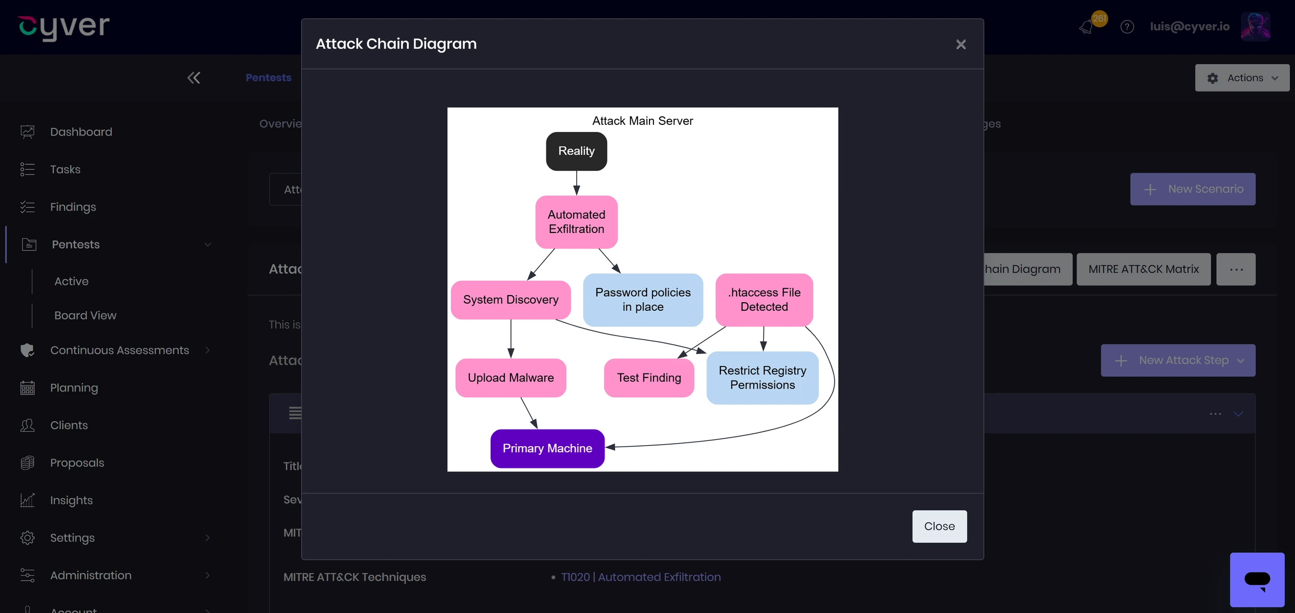Open the Continuous Assessments shield icon
Image resolution: width=1295 pixels, height=613 pixels.
click(x=27, y=350)
